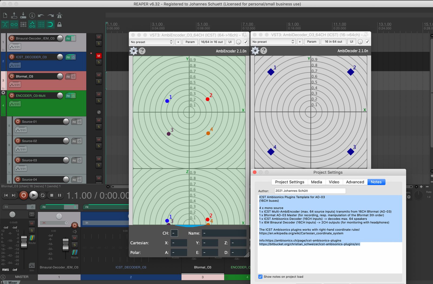This screenshot has height=284, width=433.
Task: Enable the metronome icon
Action: [x=60, y=16]
